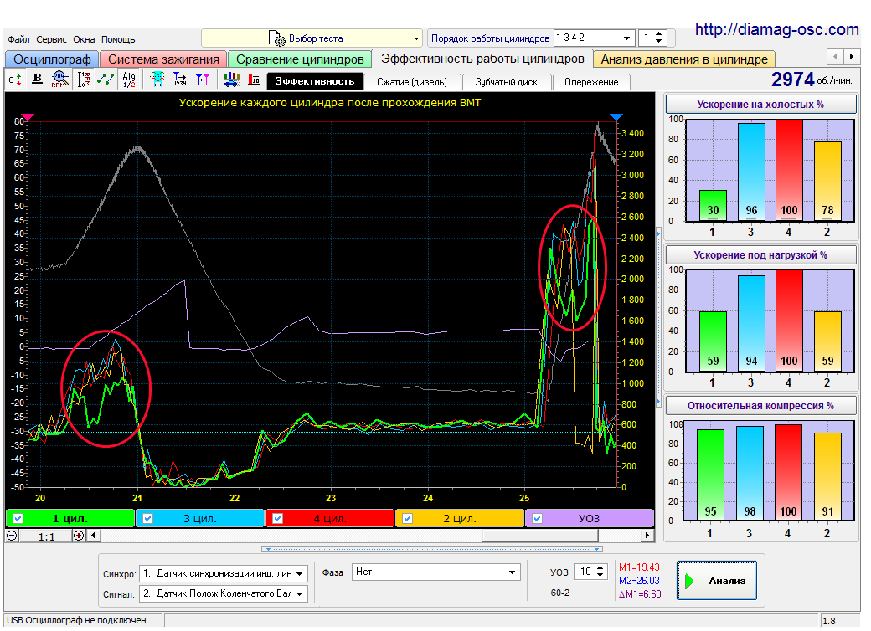Toggle the УОЗ checkbox

(537, 518)
